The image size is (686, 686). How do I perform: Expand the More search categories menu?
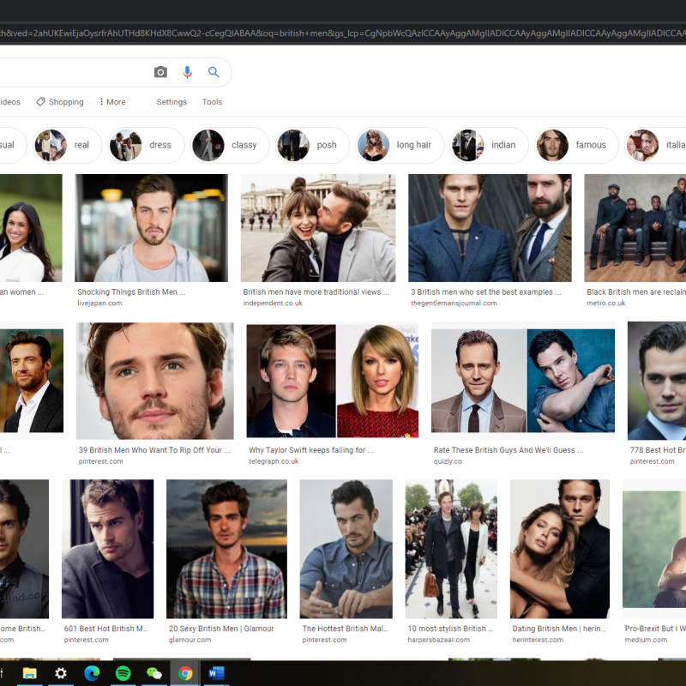[112, 102]
